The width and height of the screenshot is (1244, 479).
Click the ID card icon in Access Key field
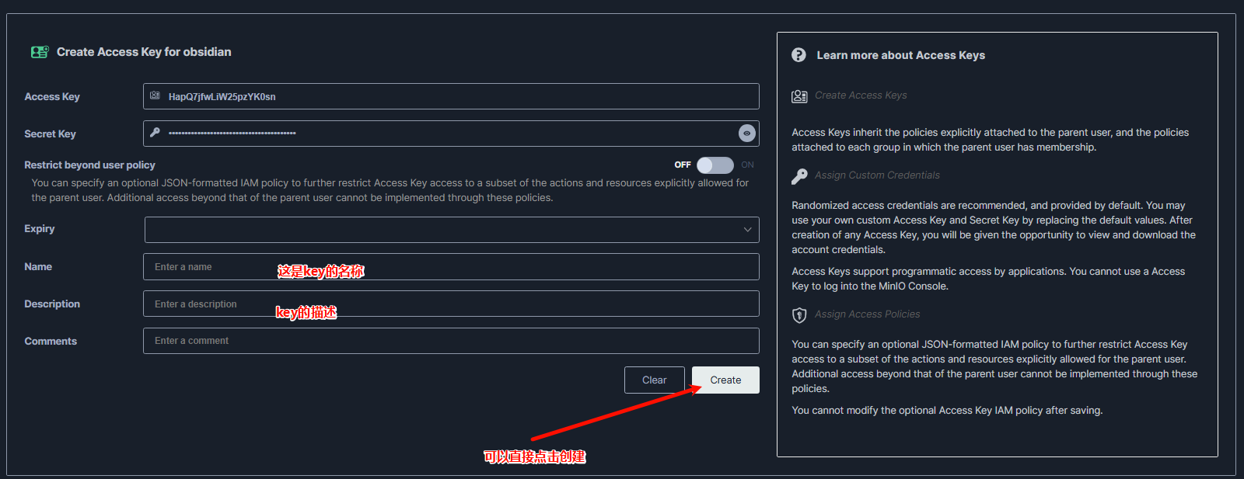point(155,95)
